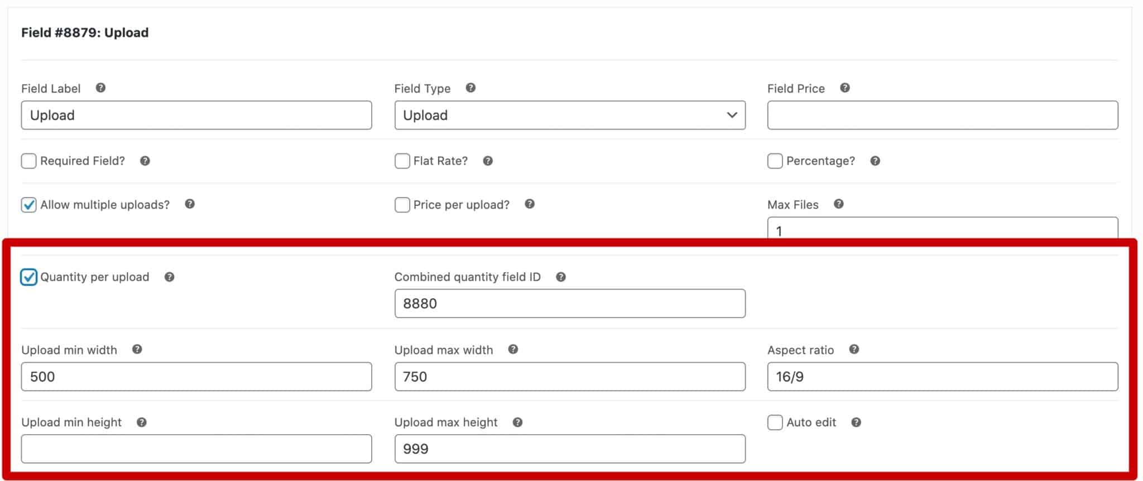
Task: Focus the Field Label input containing Upload
Action: pyautogui.click(x=196, y=115)
